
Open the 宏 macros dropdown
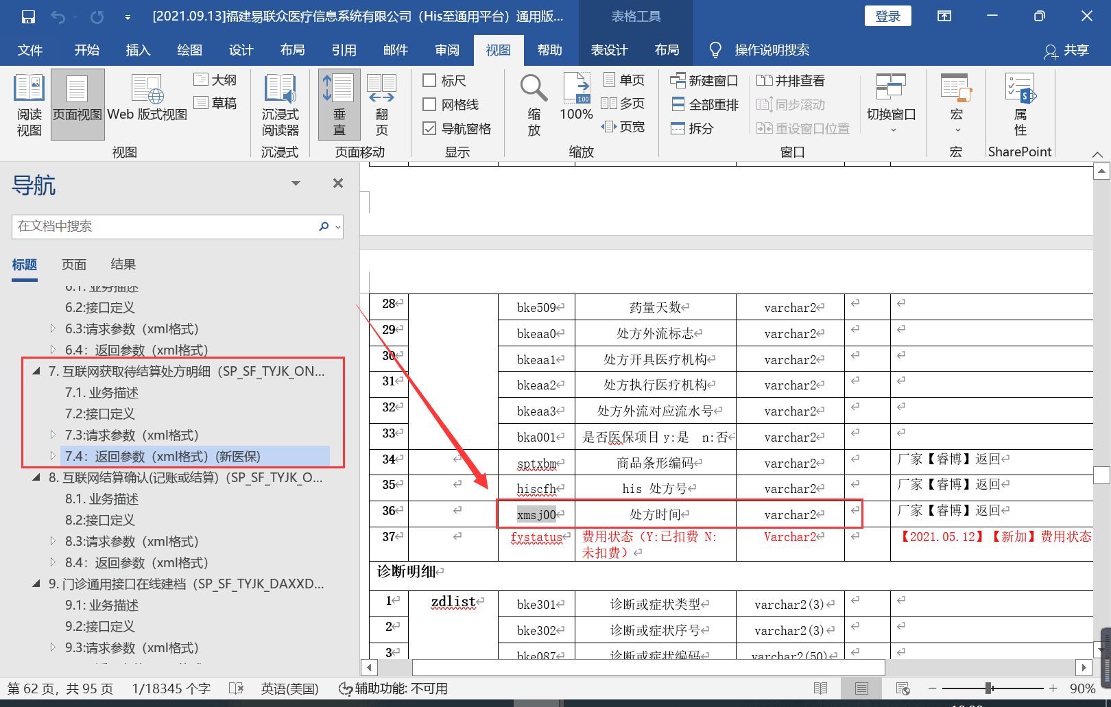tap(956, 105)
